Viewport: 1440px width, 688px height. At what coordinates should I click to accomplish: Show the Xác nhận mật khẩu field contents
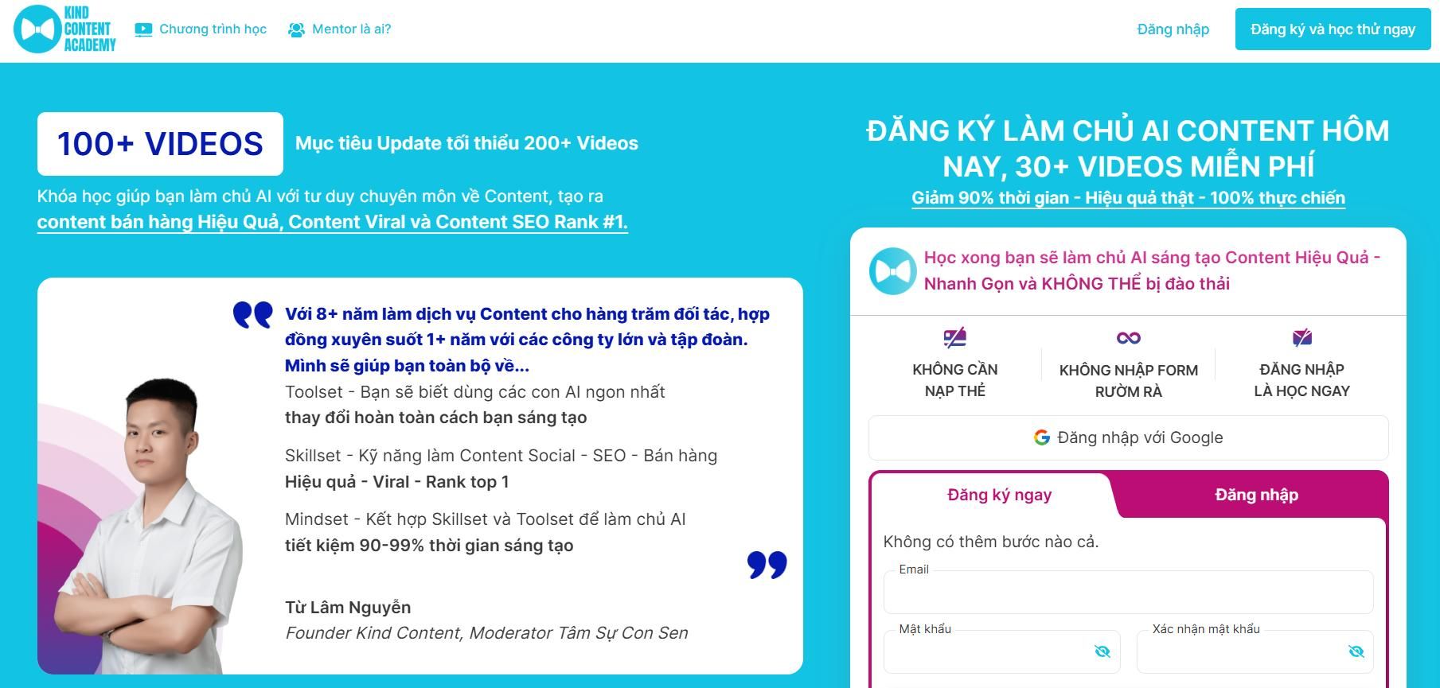(x=1356, y=651)
